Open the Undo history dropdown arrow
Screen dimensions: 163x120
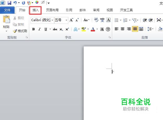(x=19, y=3)
